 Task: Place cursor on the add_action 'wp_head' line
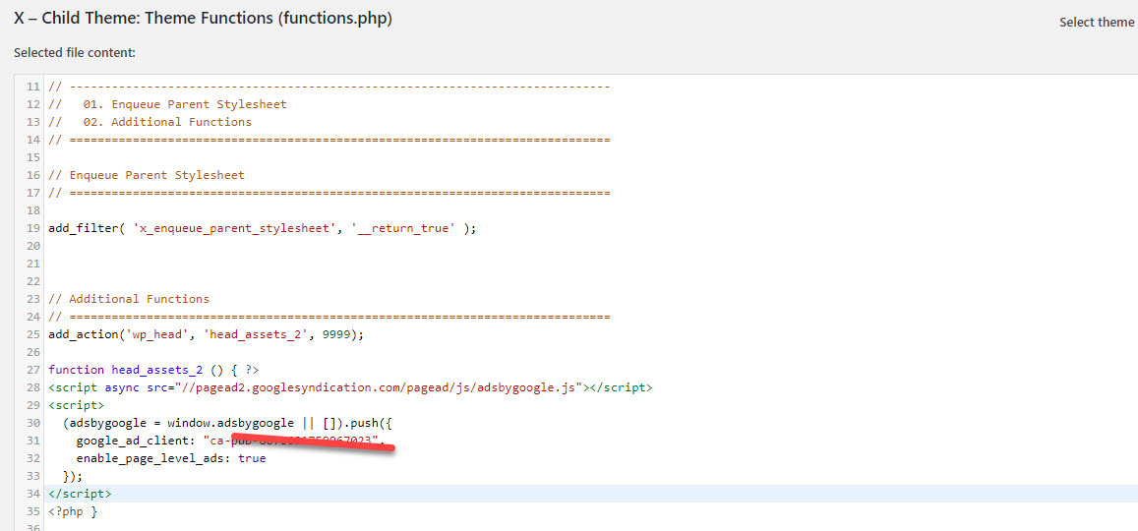click(x=206, y=334)
